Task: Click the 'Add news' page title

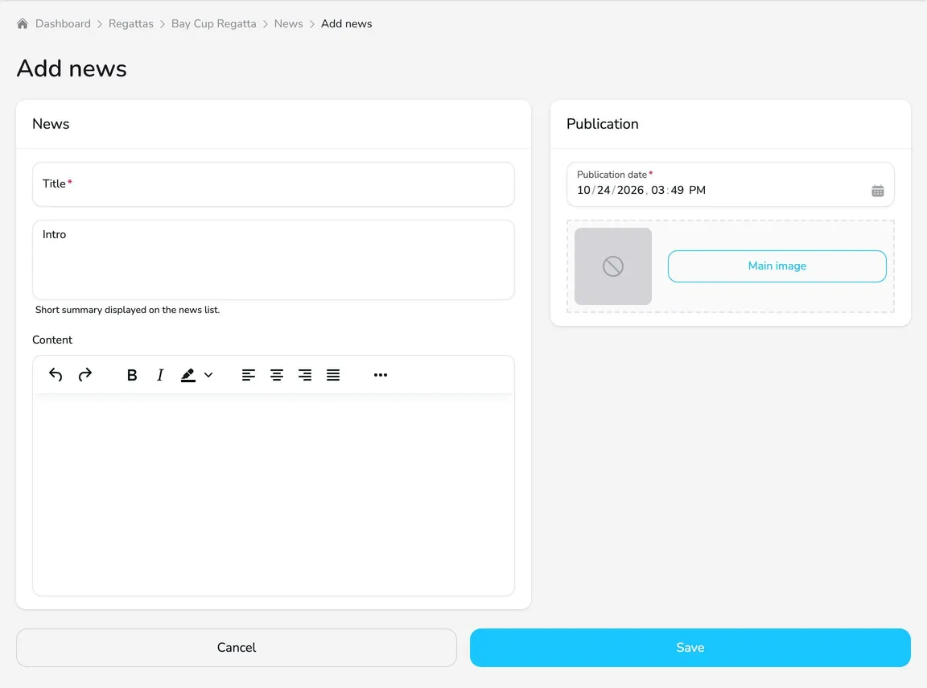Action: click(x=72, y=68)
